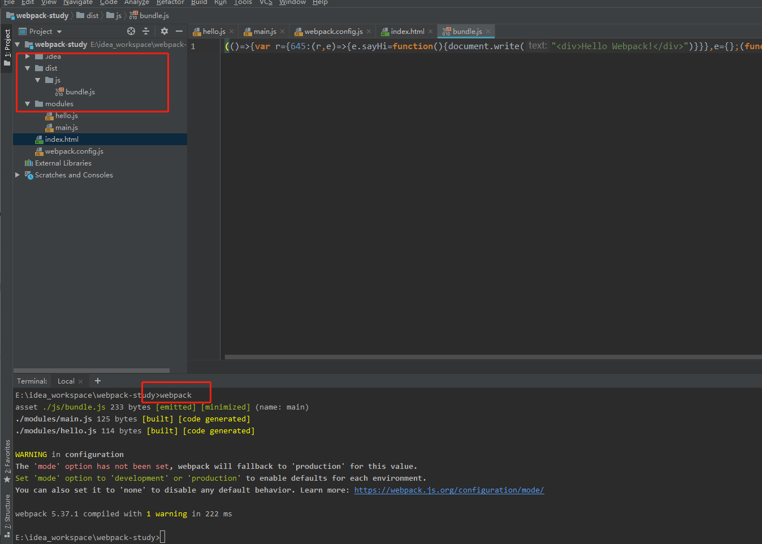Open the File menu
This screenshot has width=762, height=544.
tap(9, 2)
